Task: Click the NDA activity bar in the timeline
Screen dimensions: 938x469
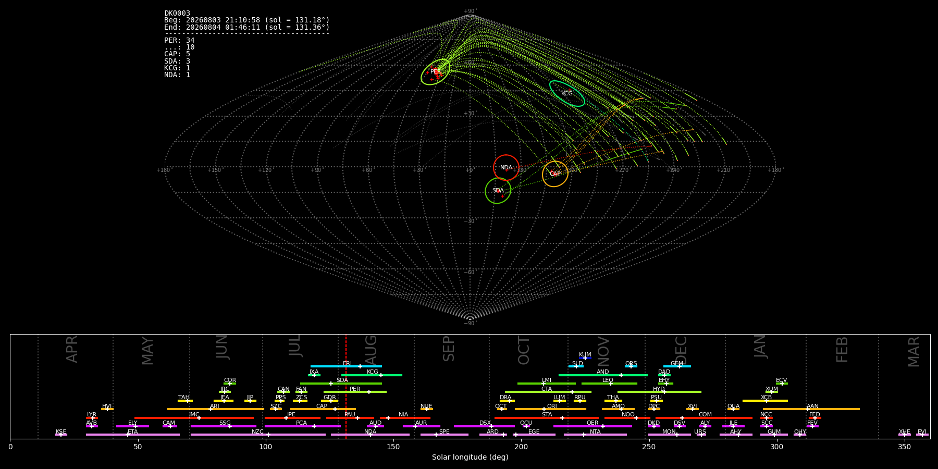Action: [x=370, y=435]
